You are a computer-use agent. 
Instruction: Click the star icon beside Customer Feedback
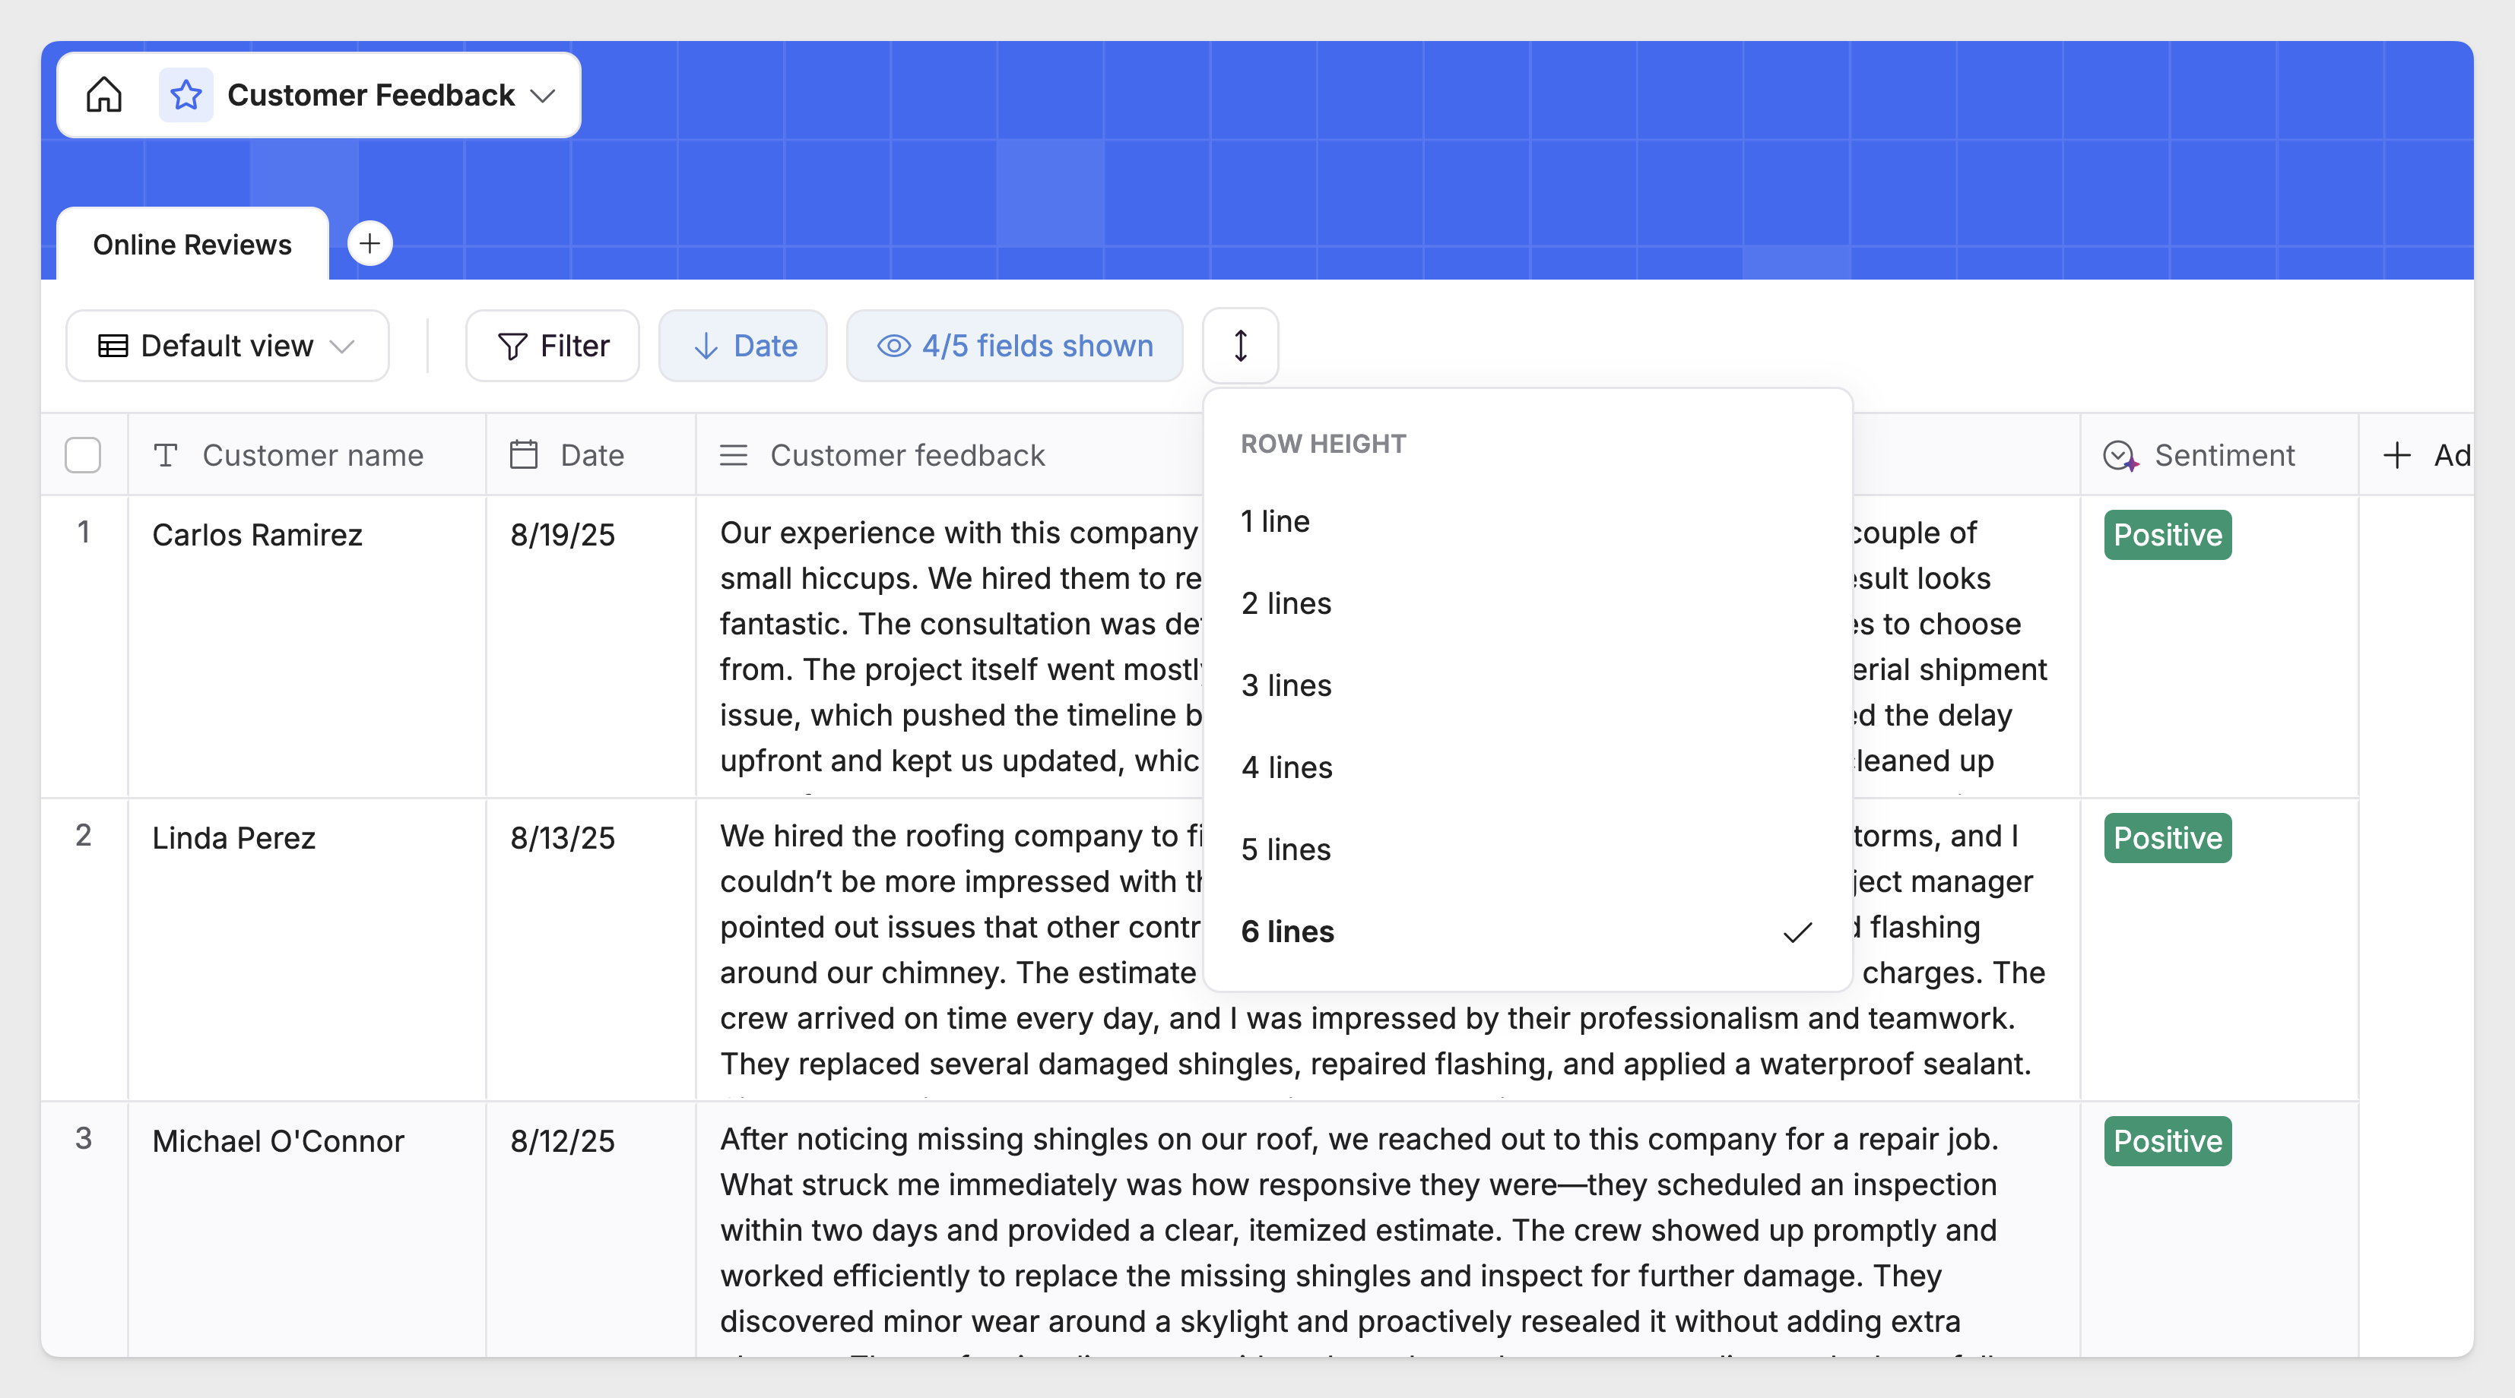[186, 95]
